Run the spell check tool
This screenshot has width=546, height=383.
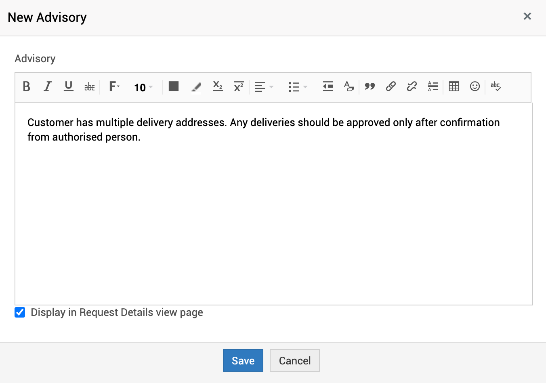pos(496,86)
